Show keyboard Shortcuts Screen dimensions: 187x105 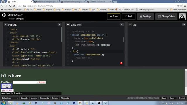click(65, 98)
